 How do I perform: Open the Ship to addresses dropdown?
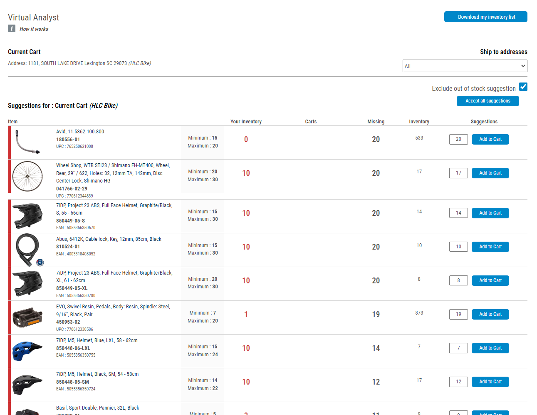[x=464, y=66]
